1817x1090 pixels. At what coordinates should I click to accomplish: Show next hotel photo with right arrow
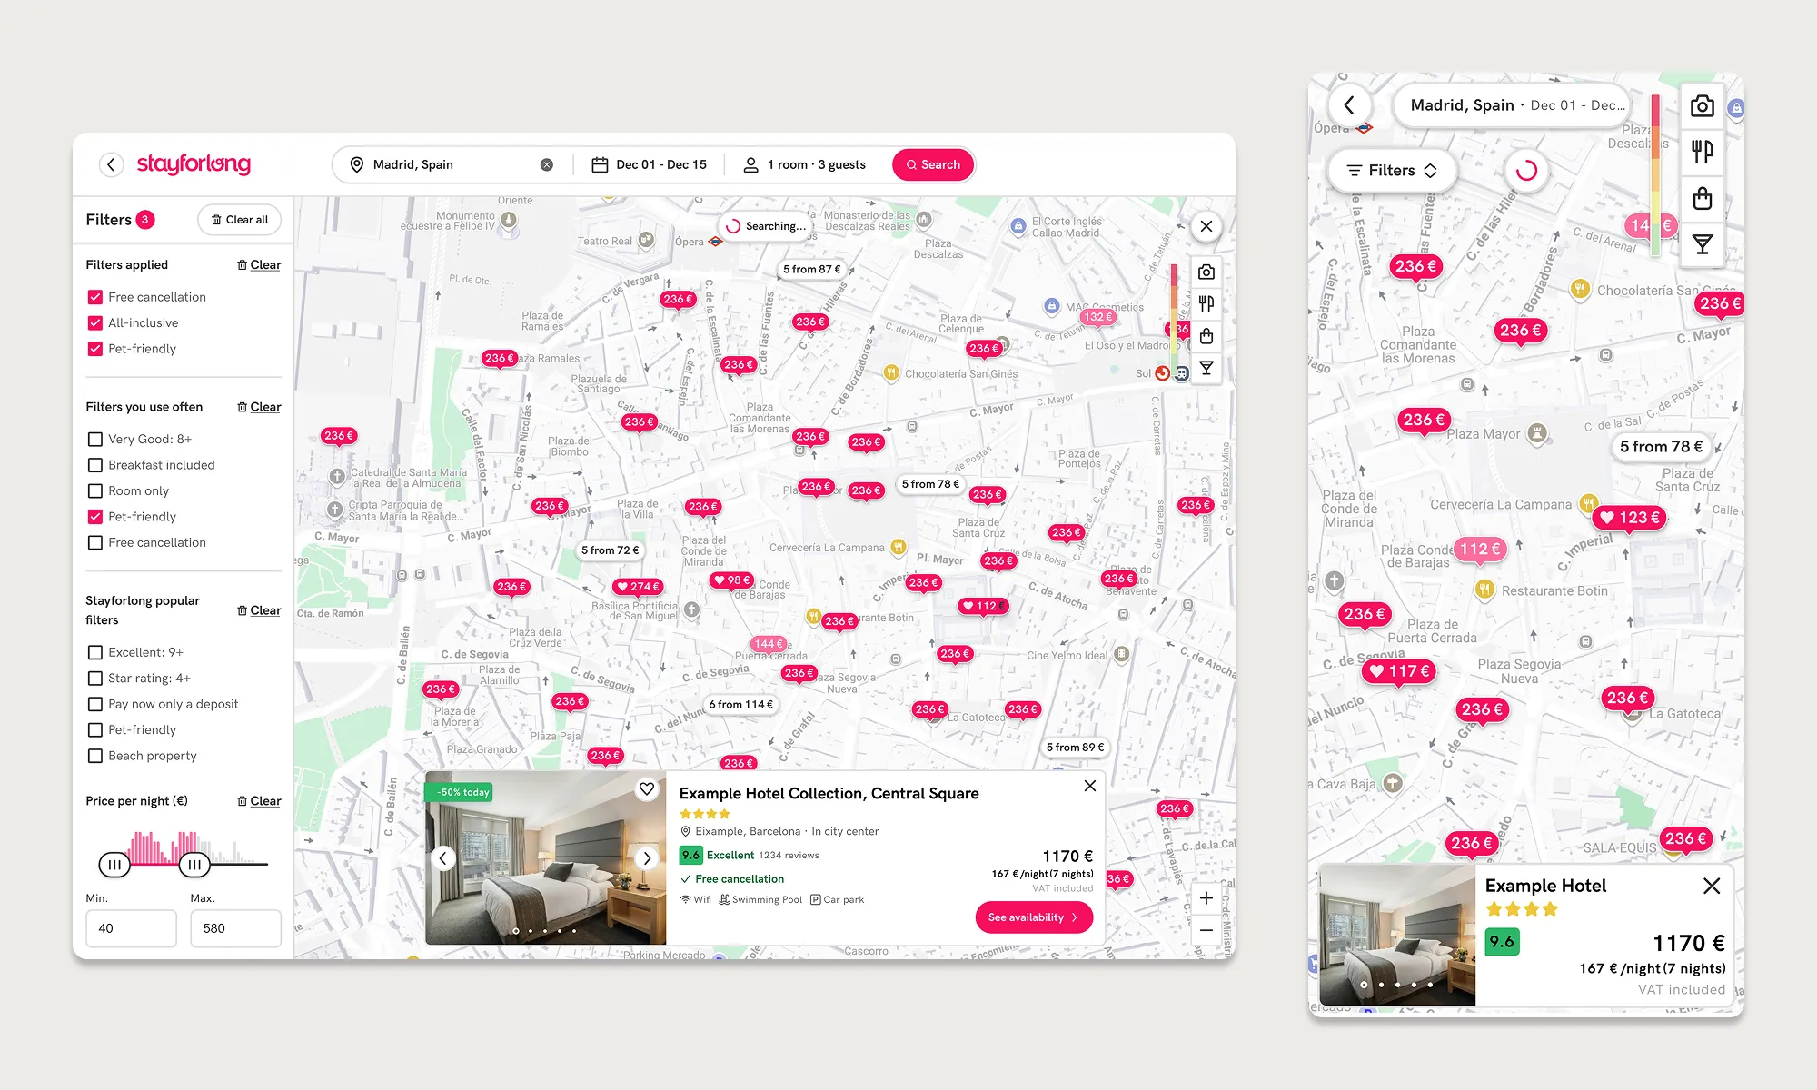click(647, 857)
